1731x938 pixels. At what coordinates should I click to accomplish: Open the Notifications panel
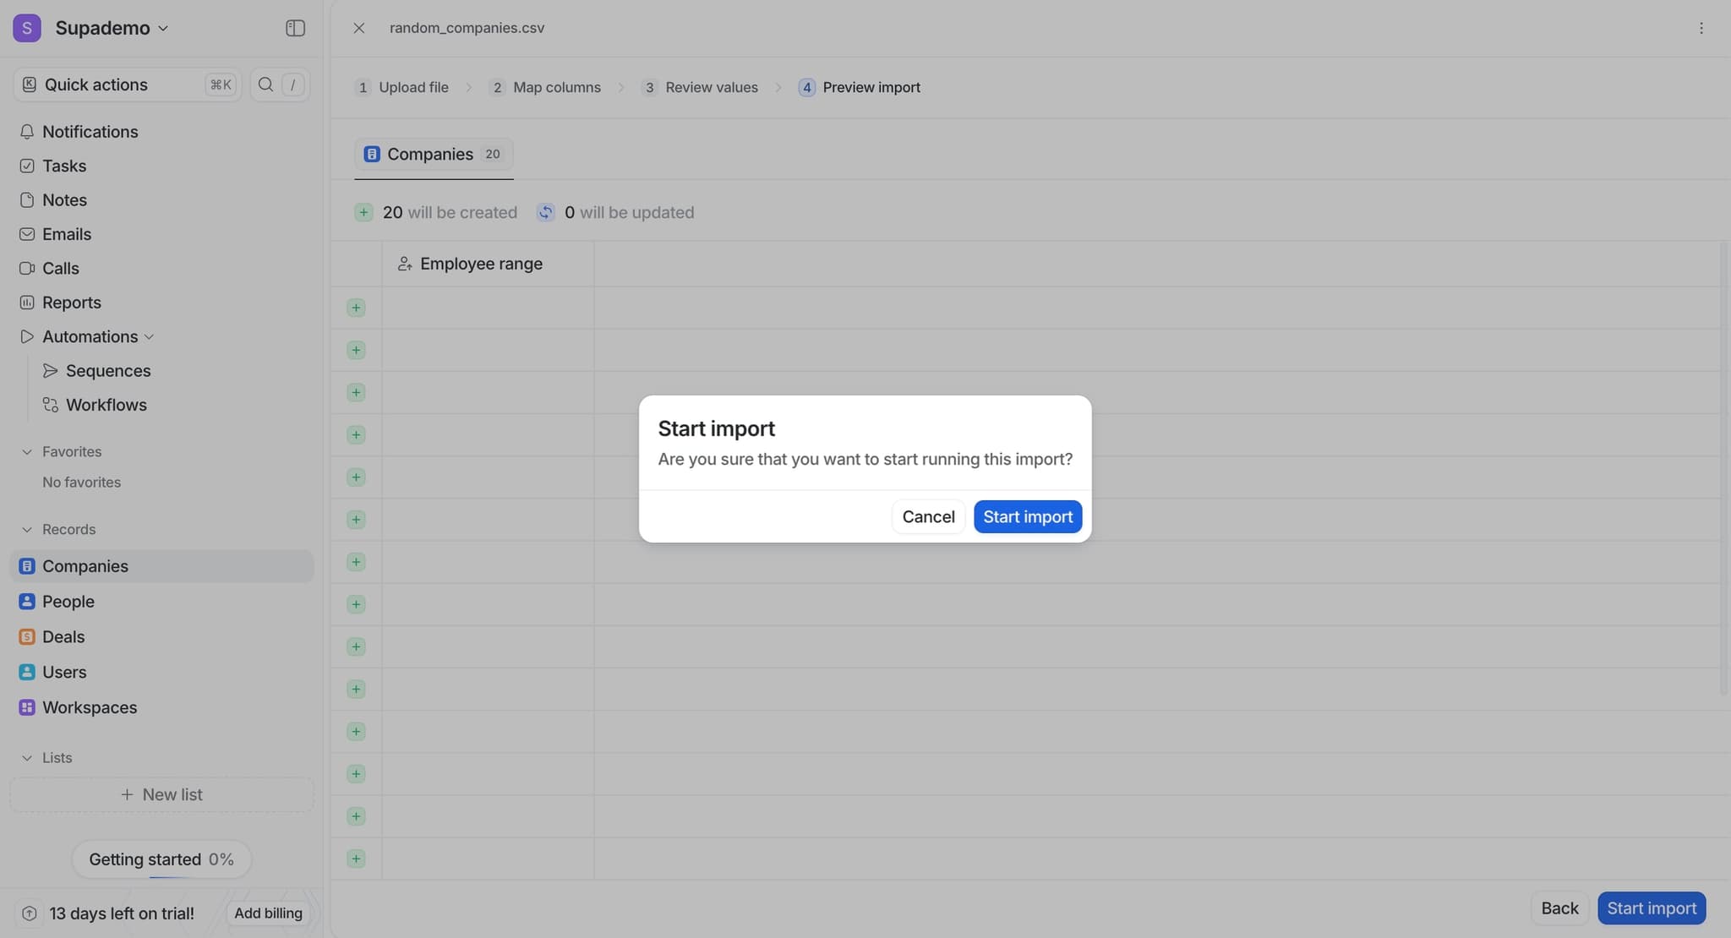pos(90,132)
